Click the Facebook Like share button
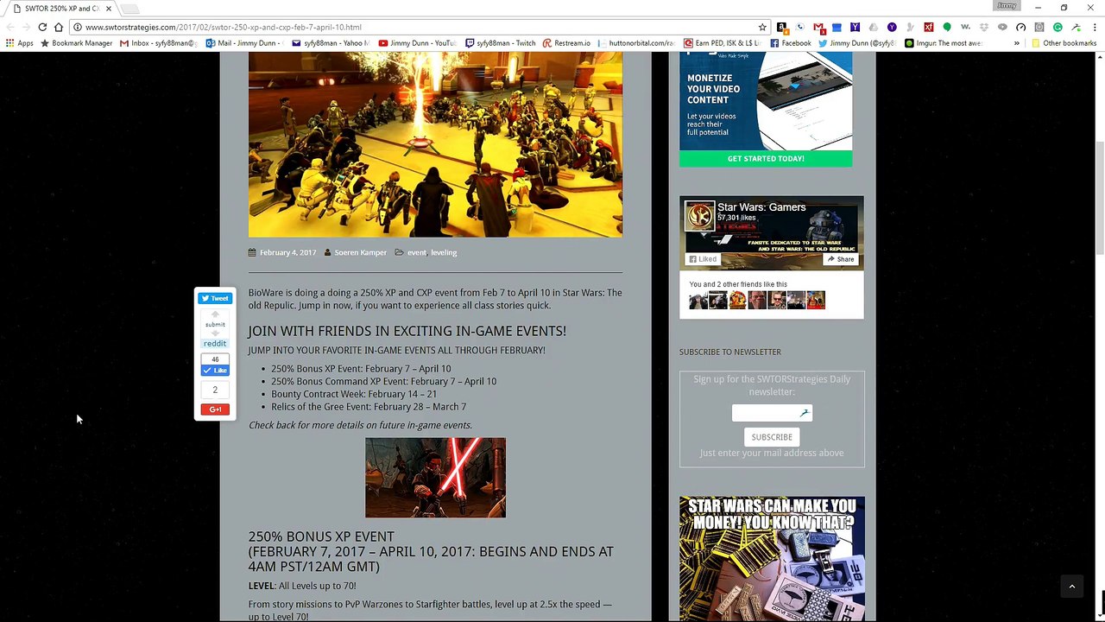 (215, 371)
